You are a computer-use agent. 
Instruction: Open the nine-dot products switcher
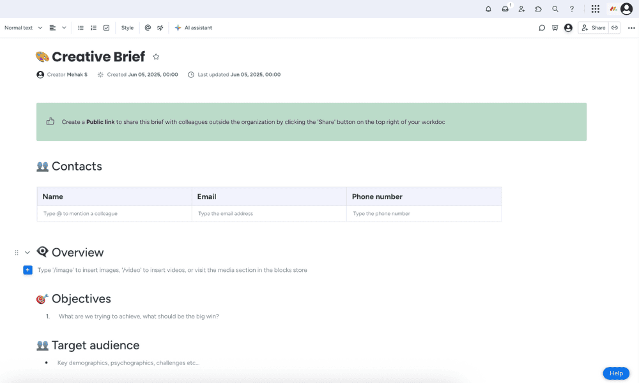(596, 9)
